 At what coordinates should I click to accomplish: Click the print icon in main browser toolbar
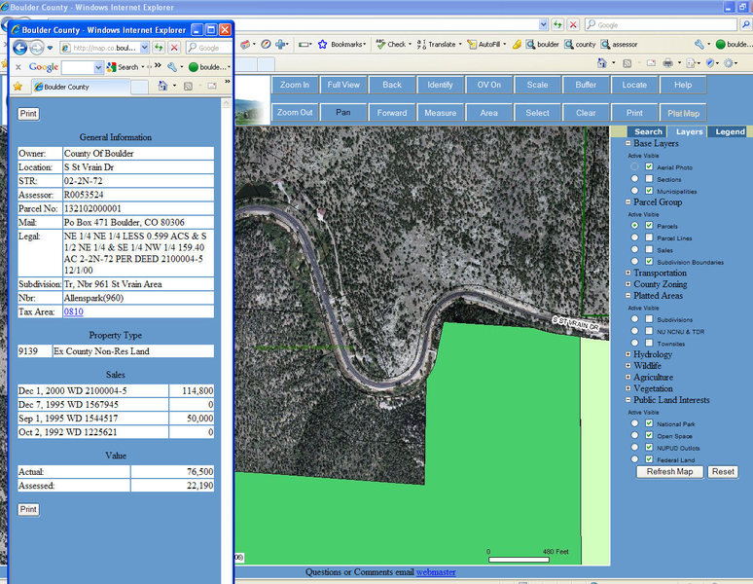point(667,63)
